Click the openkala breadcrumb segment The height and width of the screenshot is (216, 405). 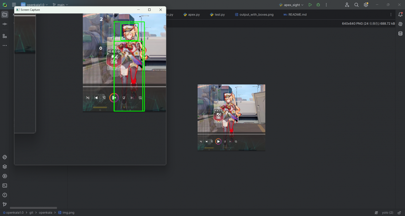[x=45, y=212]
